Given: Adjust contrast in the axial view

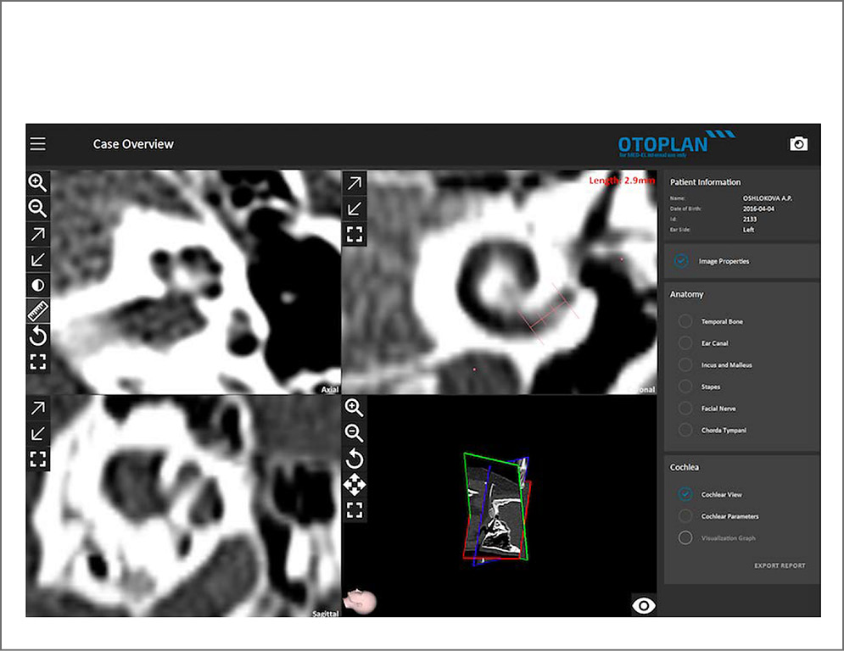Looking at the screenshot, I should click(x=38, y=286).
